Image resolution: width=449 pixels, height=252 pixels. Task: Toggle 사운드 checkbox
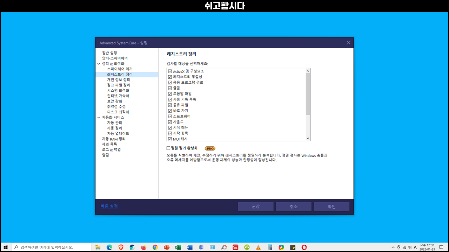point(170,122)
